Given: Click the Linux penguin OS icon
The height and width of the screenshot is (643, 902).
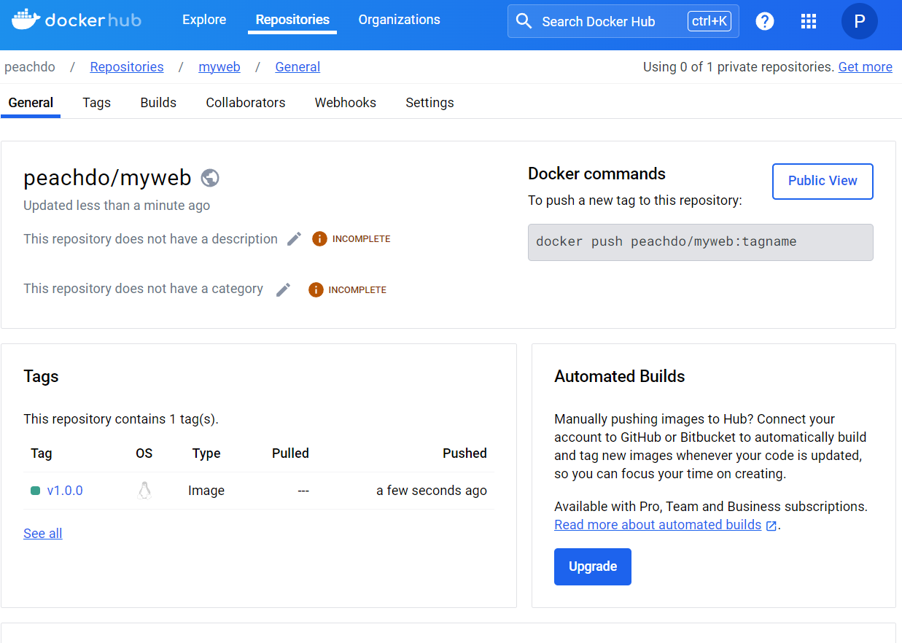Looking at the screenshot, I should [x=144, y=491].
